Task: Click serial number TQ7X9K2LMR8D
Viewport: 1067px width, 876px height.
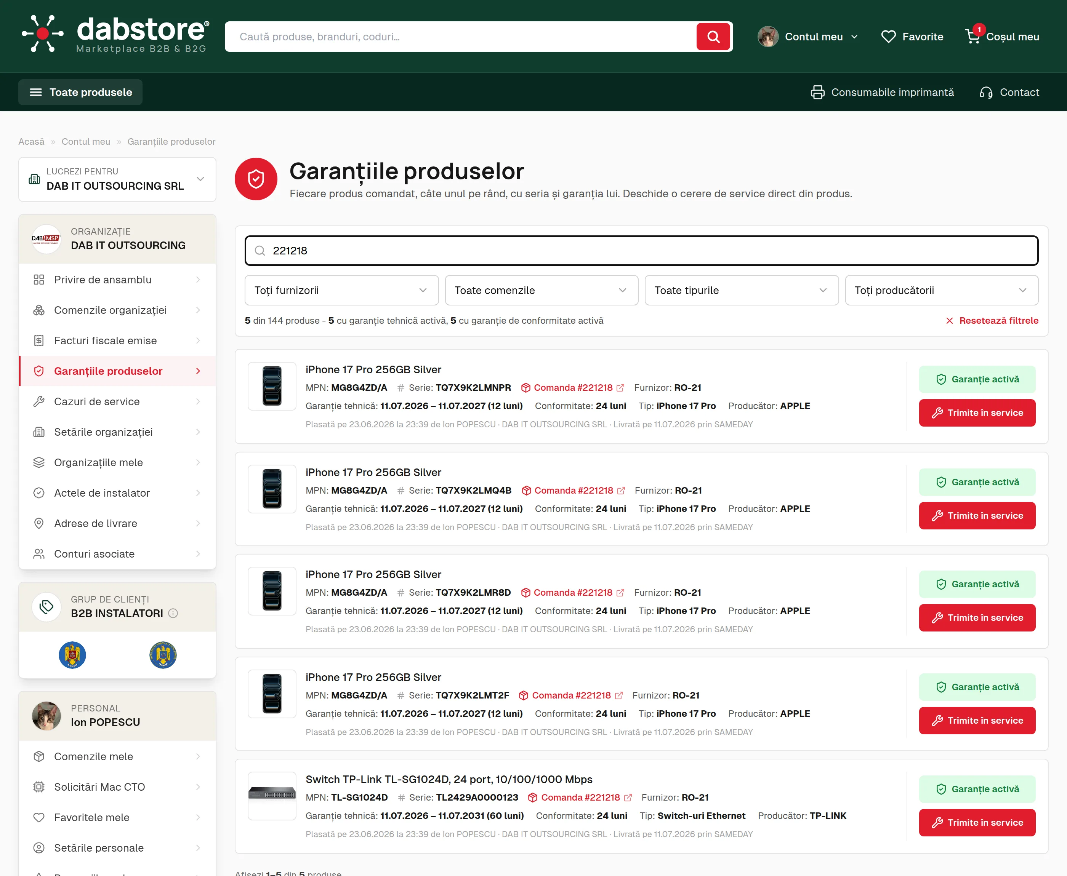Action: point(473,592)
